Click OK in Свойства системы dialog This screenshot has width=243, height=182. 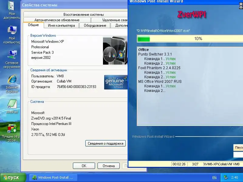84,166
